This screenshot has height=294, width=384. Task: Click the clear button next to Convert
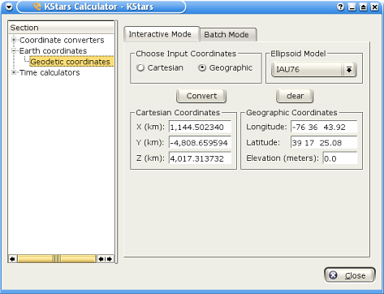[295, 96]
